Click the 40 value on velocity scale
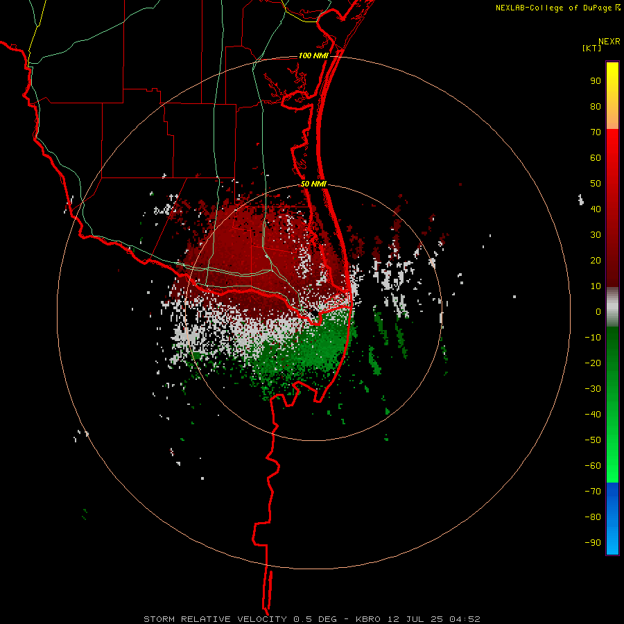The width and height of the screenshot is (624, 624). [596, 209]
